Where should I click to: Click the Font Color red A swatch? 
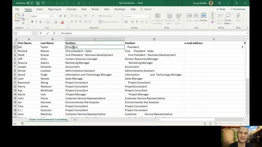pos(62,22)
